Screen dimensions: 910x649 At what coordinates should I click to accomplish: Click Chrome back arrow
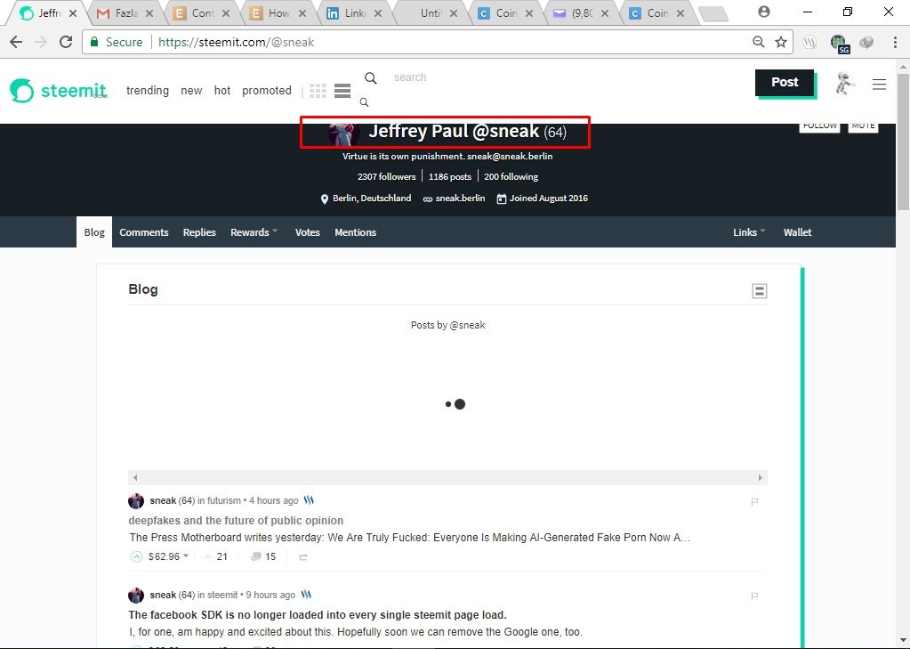[16, 42]
